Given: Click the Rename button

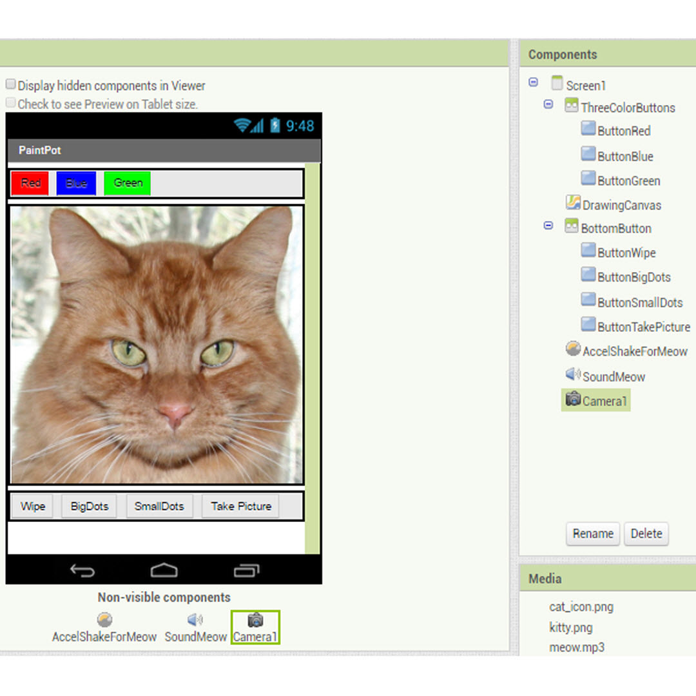Looking at the screenshot, I should tap(593, 534).
